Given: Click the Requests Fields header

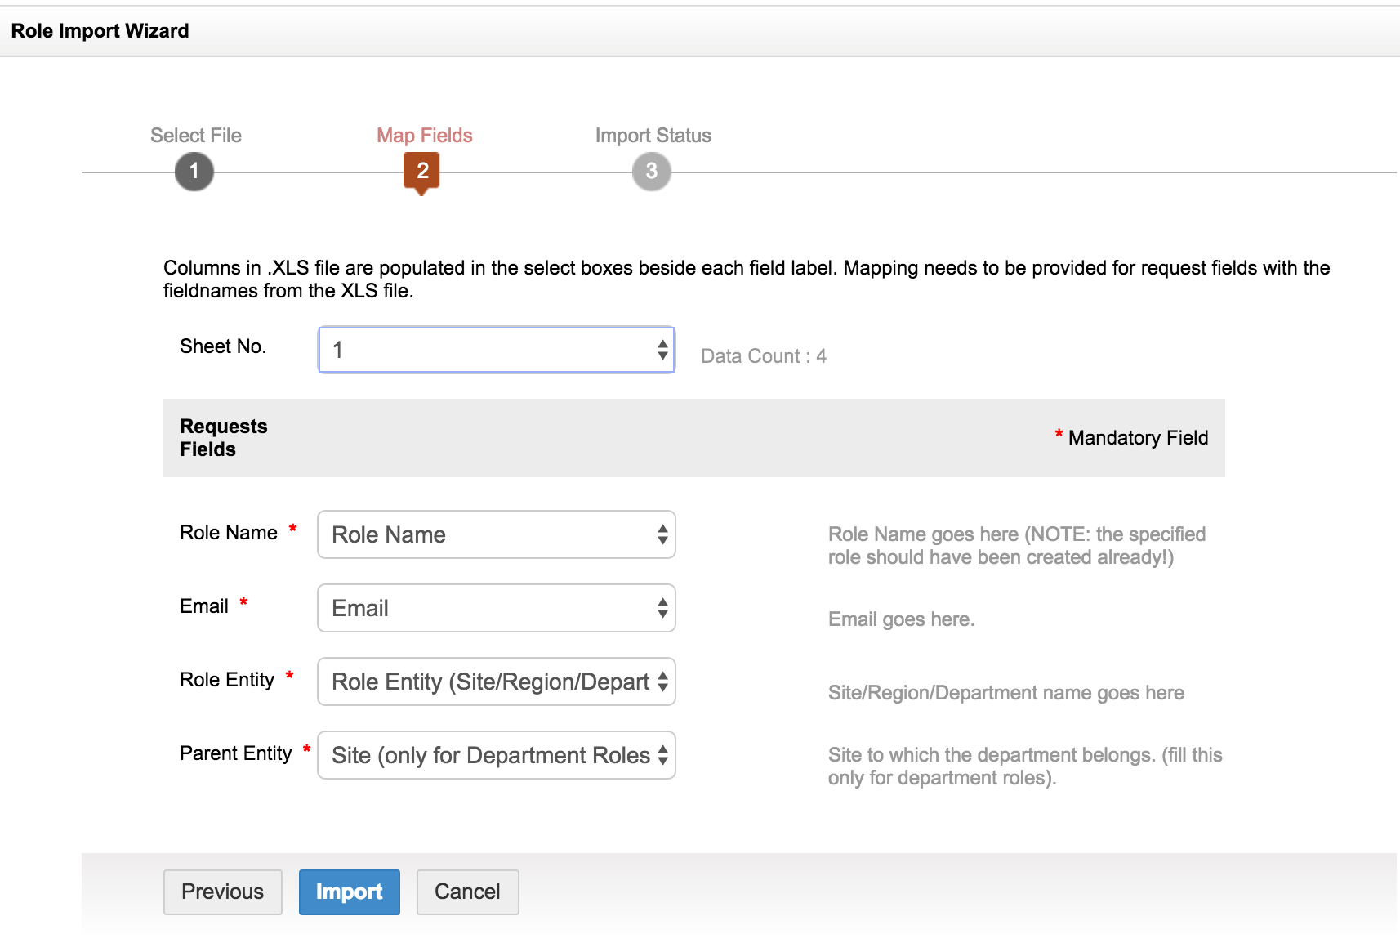Looking at the screenshot, I should click(x=223, y=438).
